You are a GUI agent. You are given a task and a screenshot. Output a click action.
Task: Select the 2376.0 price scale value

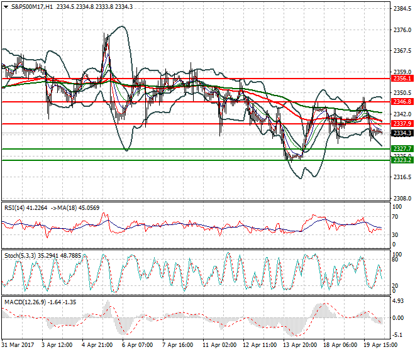pos(402,30)
